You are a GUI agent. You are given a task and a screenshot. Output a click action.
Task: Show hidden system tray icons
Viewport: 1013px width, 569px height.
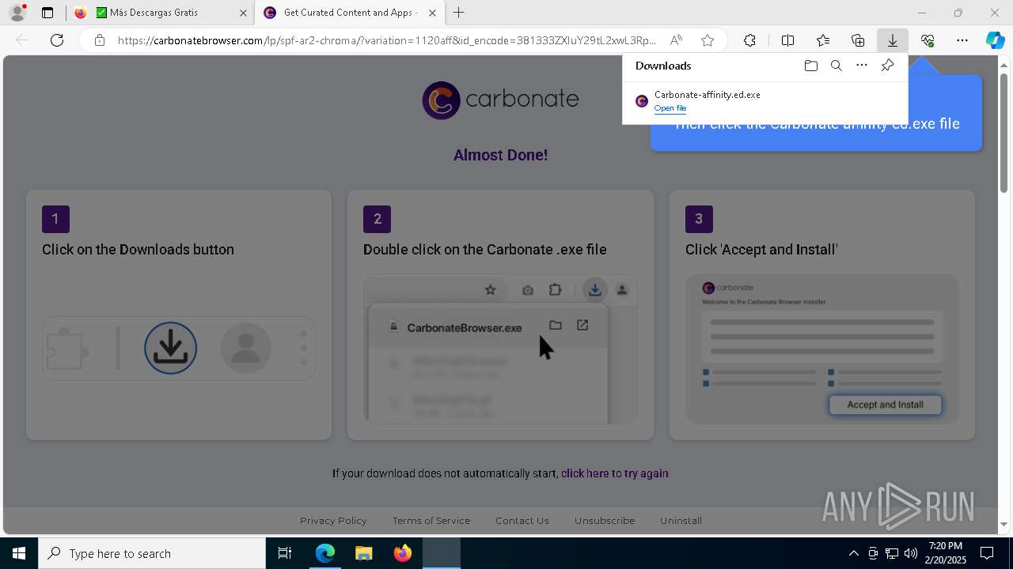(853, 553)
